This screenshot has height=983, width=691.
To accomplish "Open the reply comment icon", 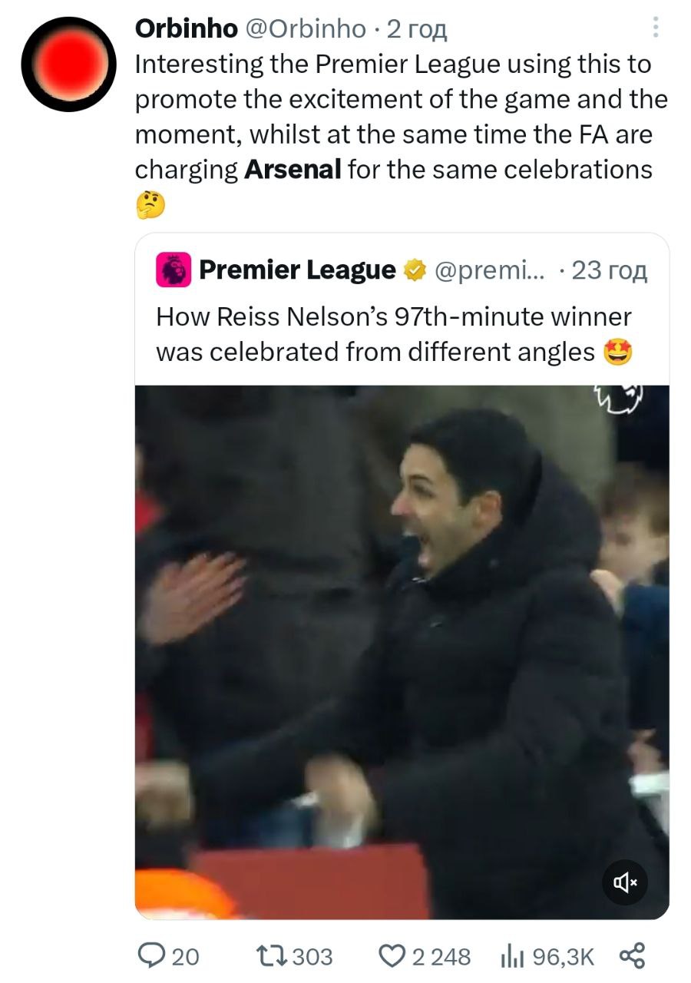I will pyautogui.click(x=149, y=955).
